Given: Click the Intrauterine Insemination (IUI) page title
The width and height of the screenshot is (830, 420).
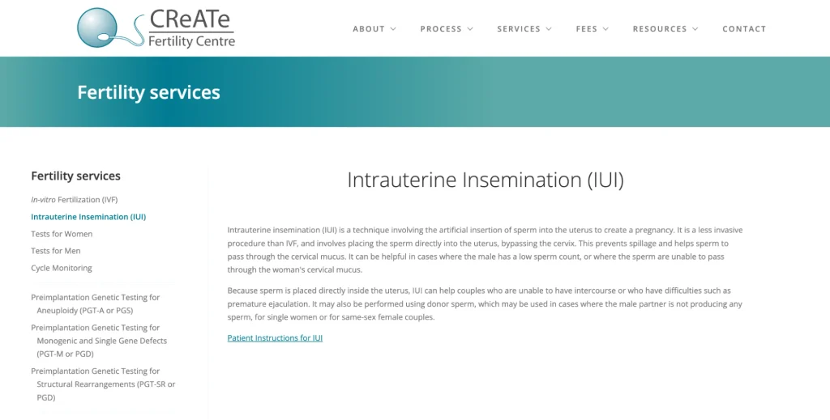Looking at the screenshot, I should tap(486, 180).
